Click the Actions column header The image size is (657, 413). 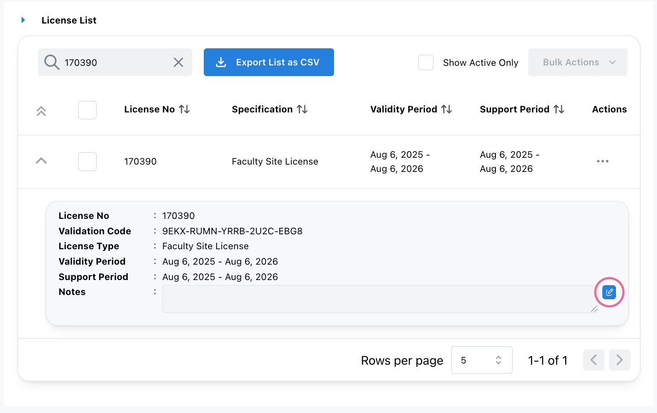[x=610, y=109]
